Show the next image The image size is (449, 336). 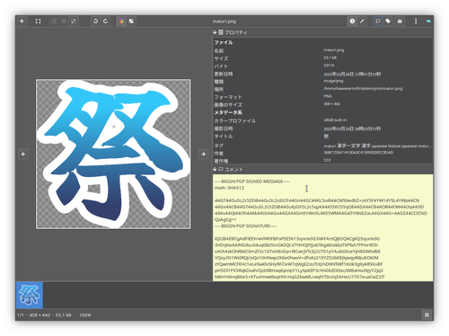204,155
